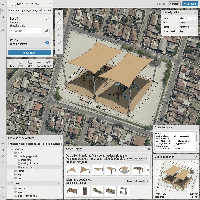Screen dimensions: 200x200
Task: Select the dashed circle tool
Action: pyautogui.click(x=59, y=28)
